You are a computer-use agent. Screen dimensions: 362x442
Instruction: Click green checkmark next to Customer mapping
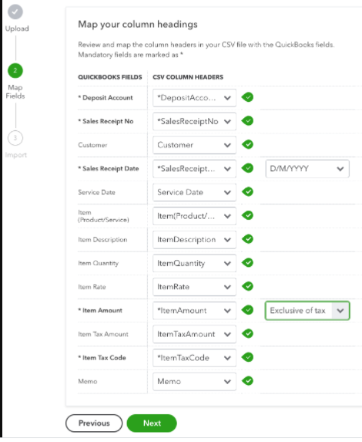click(x=247, y=144)
